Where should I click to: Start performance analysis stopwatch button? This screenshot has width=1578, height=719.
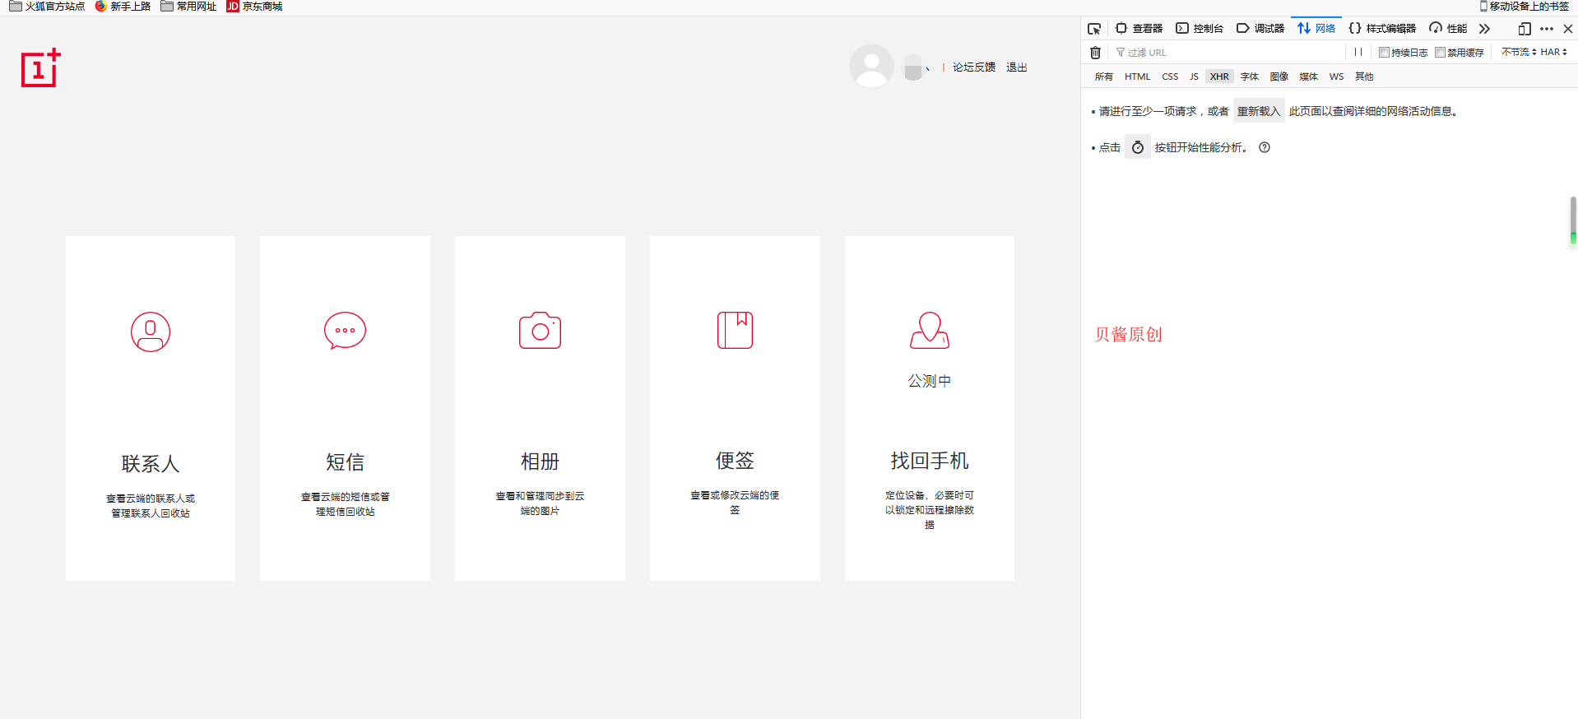click(1138, 147)
